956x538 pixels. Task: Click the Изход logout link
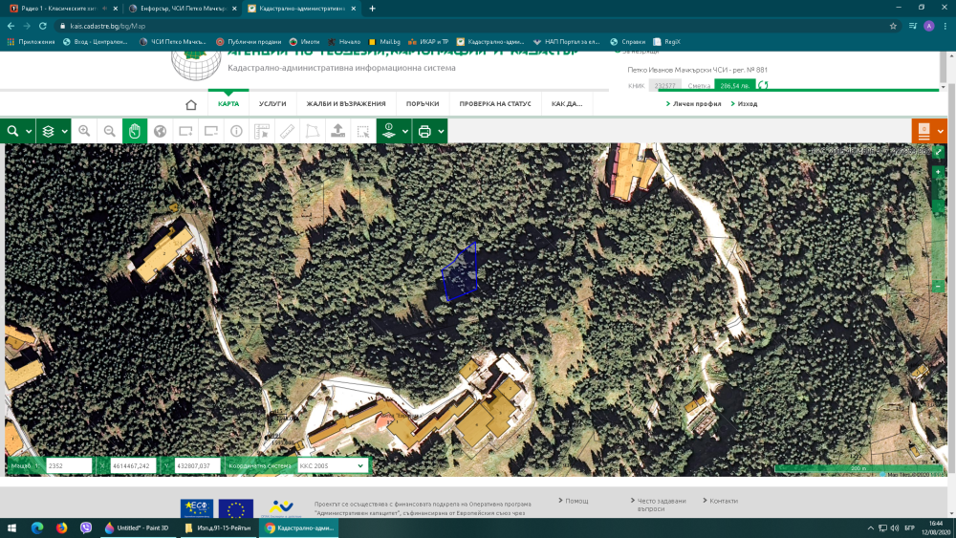tap(747, 103)
